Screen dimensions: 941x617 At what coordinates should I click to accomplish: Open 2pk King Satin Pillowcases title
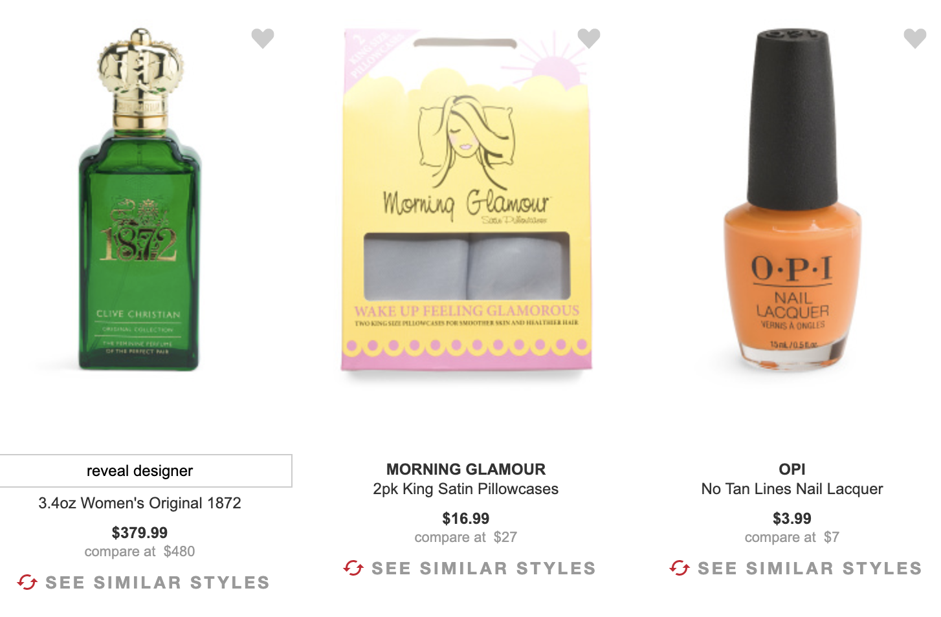click(466, 489)
